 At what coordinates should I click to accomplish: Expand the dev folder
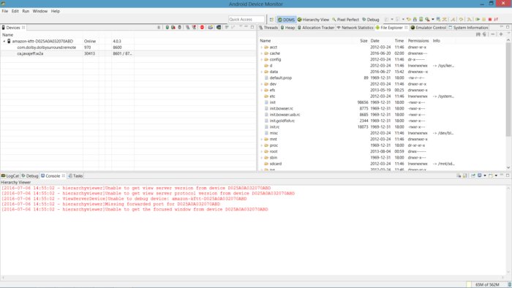tap(262, 84)
